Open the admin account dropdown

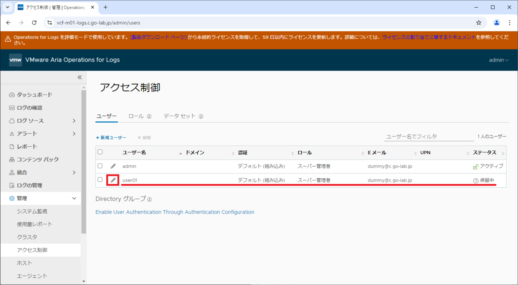pyautogui.click(x=499, y=60)
